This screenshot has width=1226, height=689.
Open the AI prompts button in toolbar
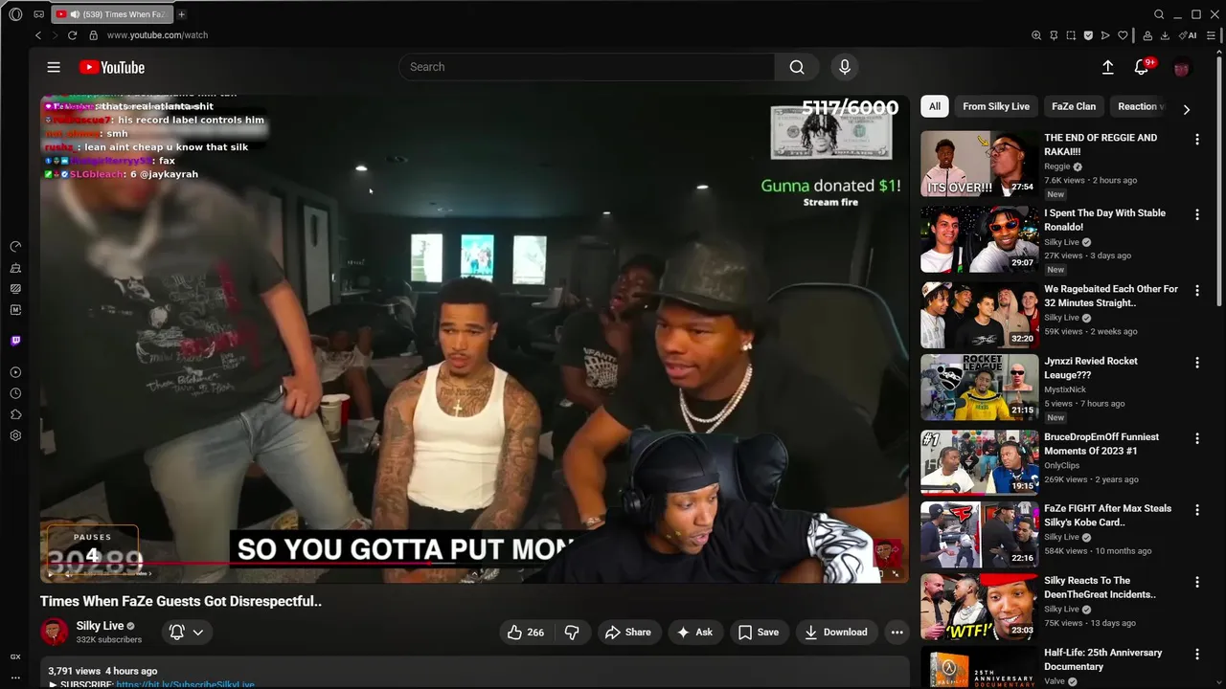coord(1188,35)
